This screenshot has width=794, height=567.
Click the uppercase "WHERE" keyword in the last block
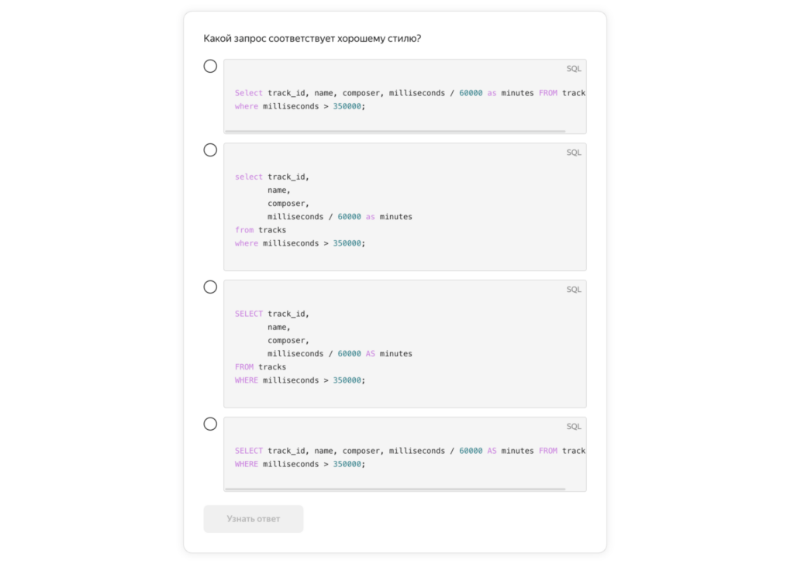(247, 464)
